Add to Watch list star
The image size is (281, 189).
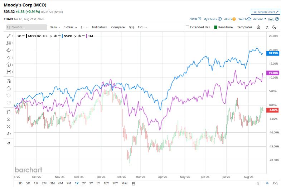249,19
